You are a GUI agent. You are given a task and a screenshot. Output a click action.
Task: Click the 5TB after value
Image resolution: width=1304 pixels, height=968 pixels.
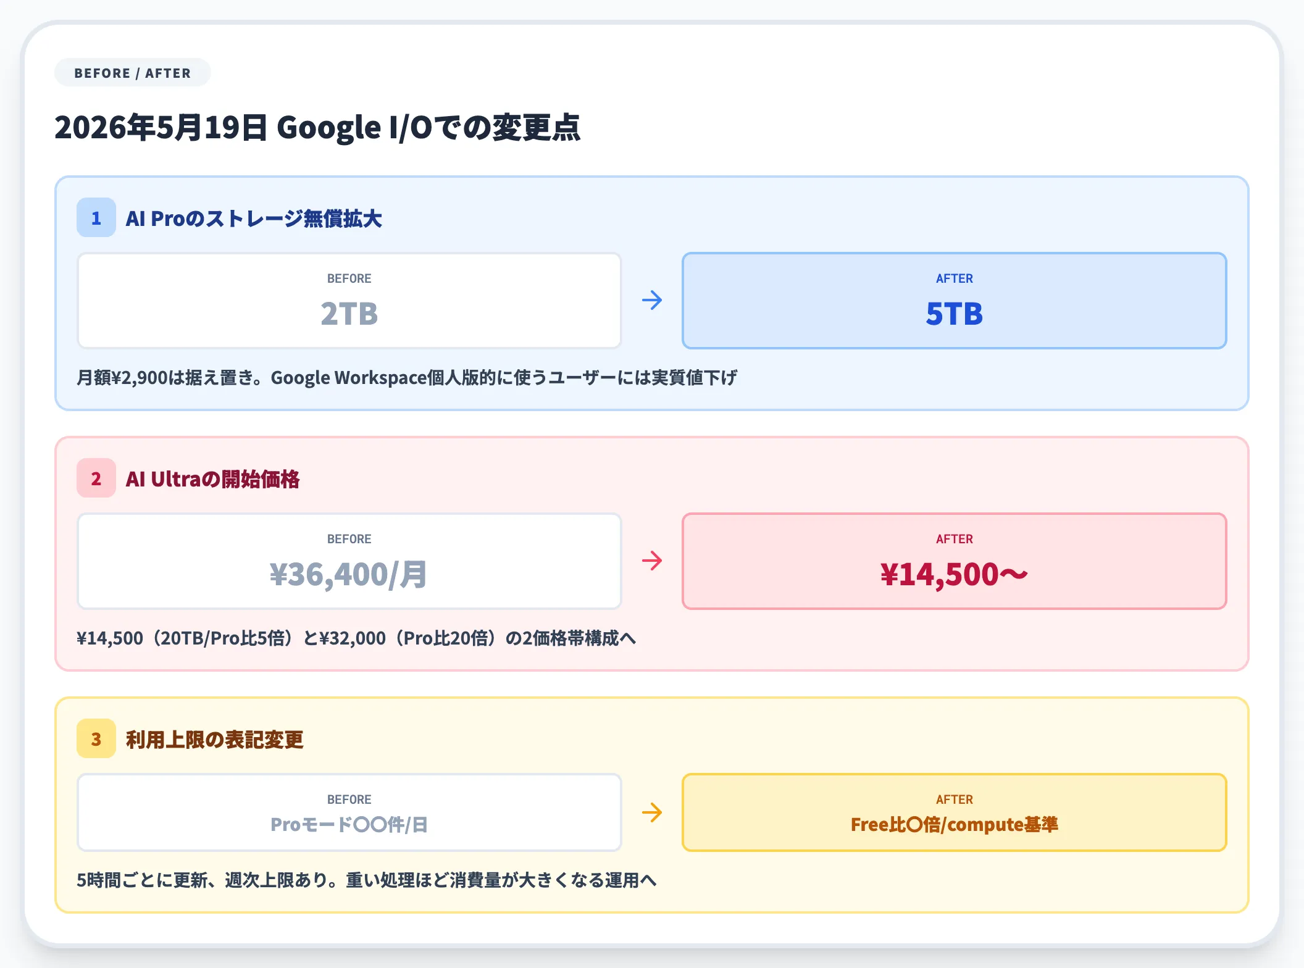pyautogui.click(x=955, y=314)
